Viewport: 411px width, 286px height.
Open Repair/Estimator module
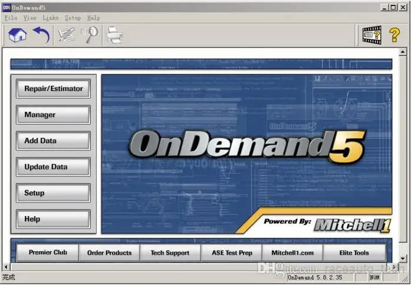point(53,89)
